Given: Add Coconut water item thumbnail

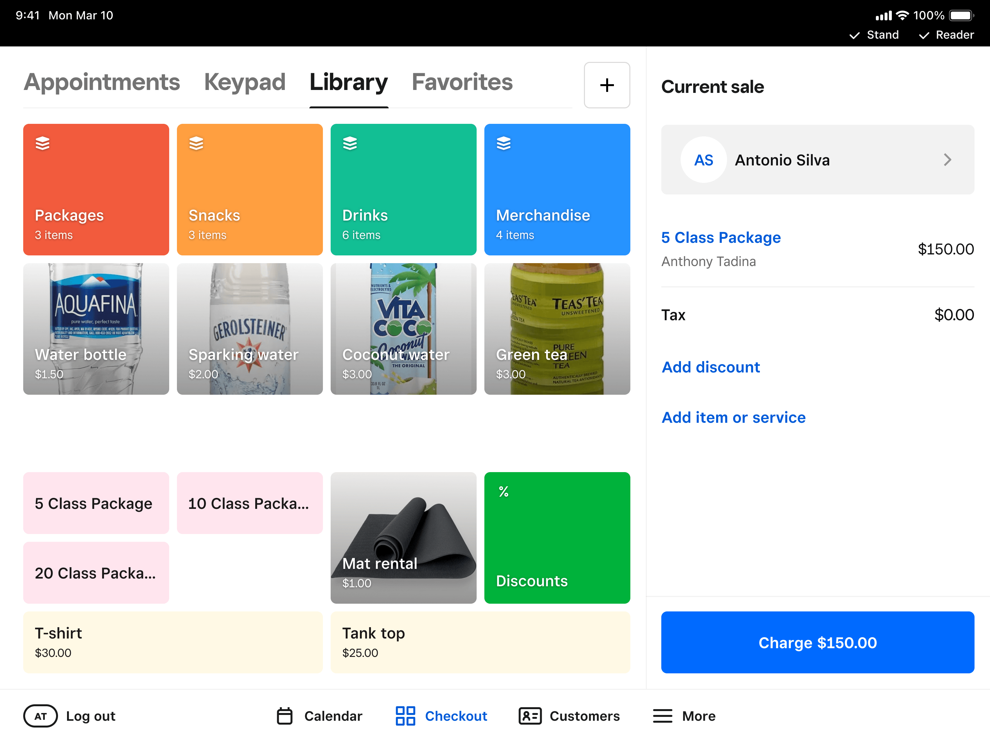Looking at the screenshot, I should pyautogui.click(x=403, y=328).
